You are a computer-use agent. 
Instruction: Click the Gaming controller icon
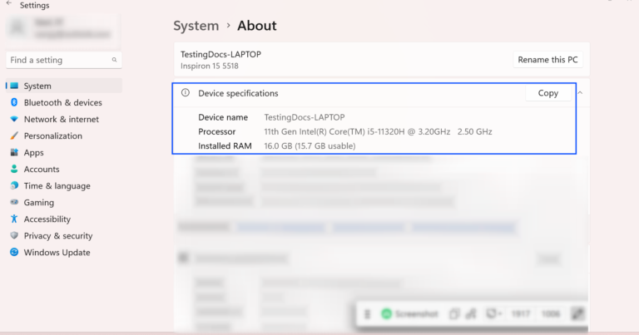tap(14, 202)
